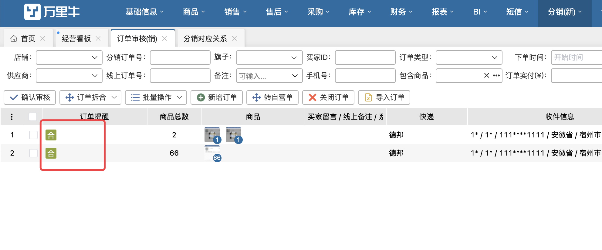Select all orders with header checkbox
This screenshot has height=250, width=602.
pos(33,117)
